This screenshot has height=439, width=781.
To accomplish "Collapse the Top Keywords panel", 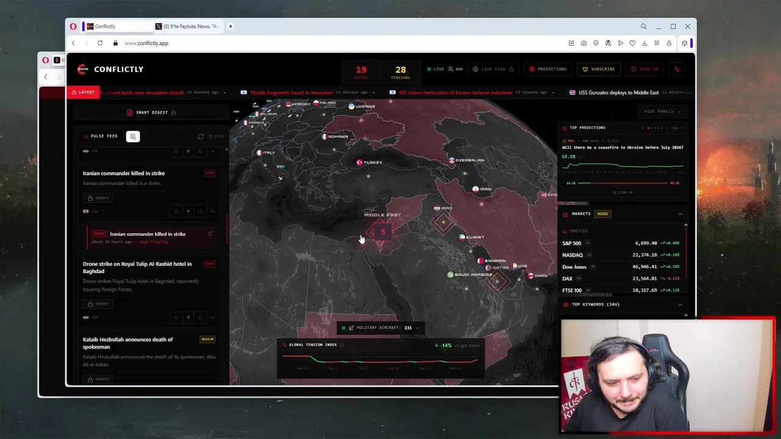I will coord(680,304).
